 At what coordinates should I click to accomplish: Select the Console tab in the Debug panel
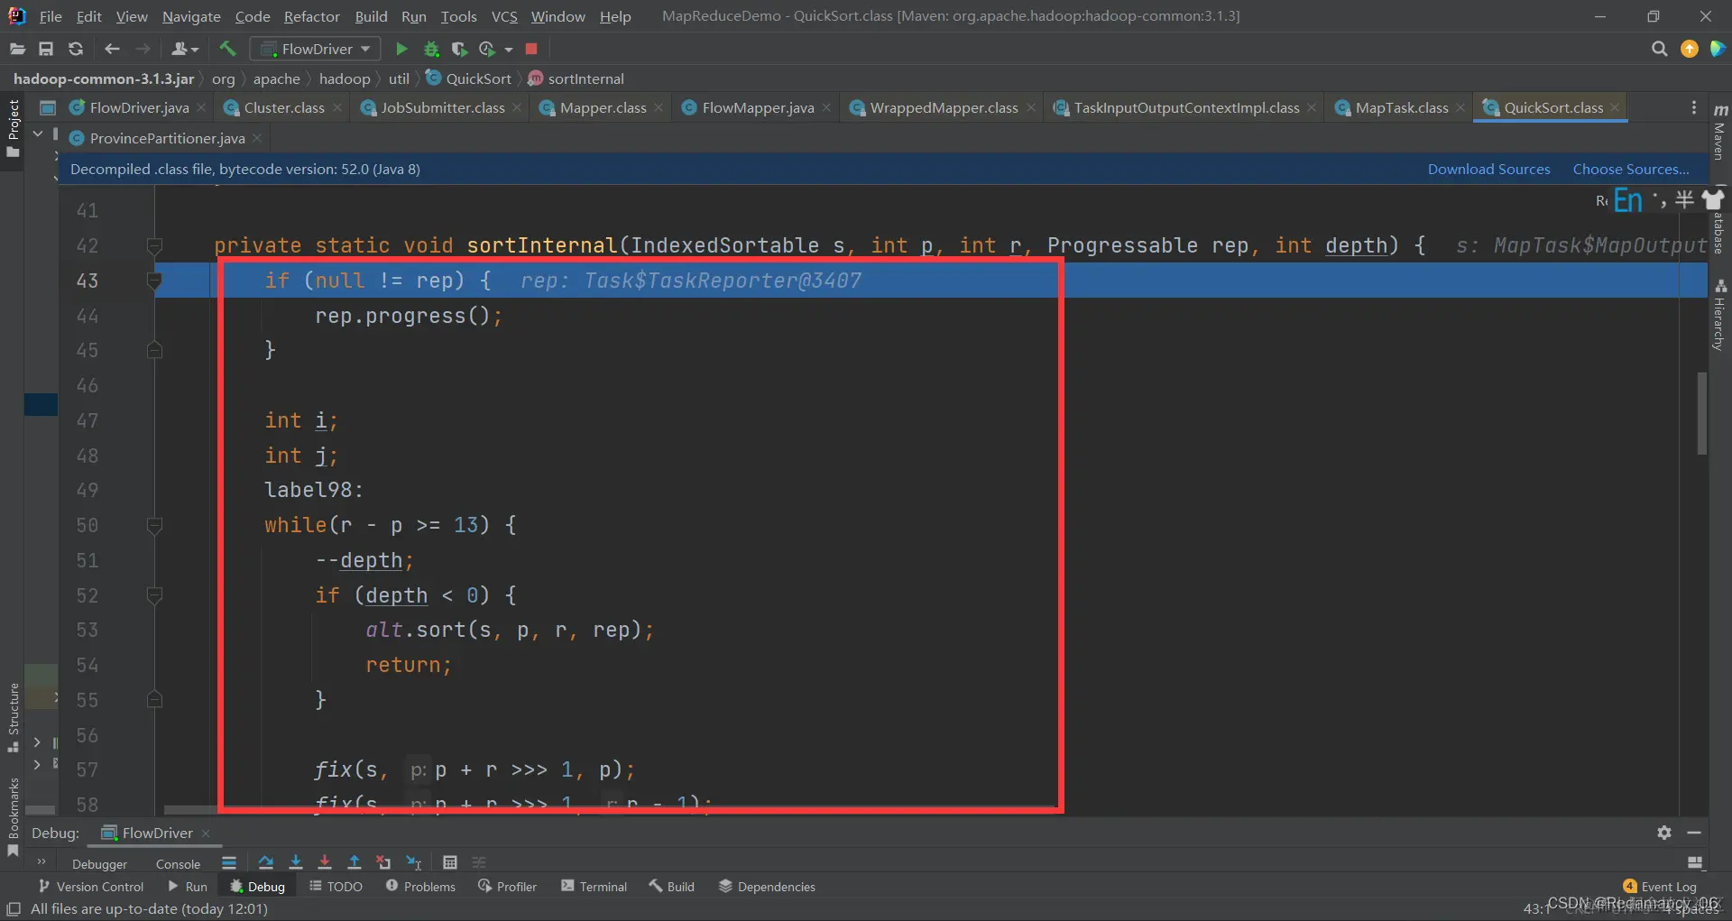(178, 863)
